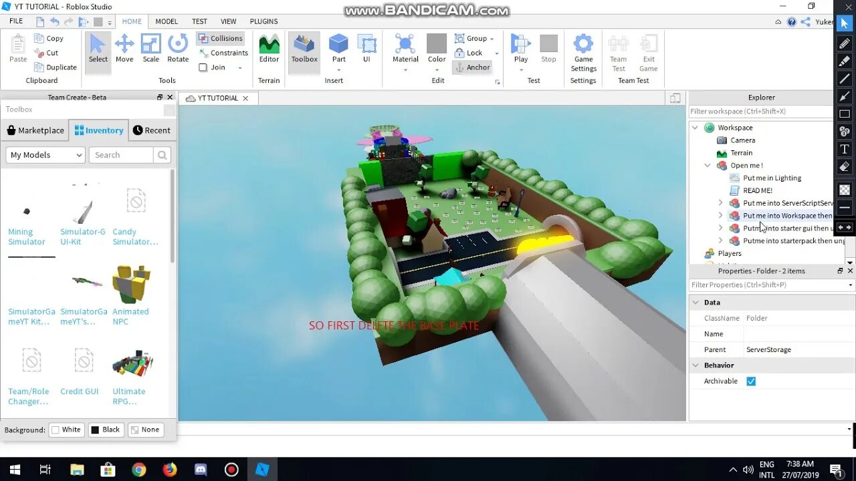The width and height of the screenshot is (856, 481).
Task: Open the Recent toolbox tab
Action: (151, 130)
